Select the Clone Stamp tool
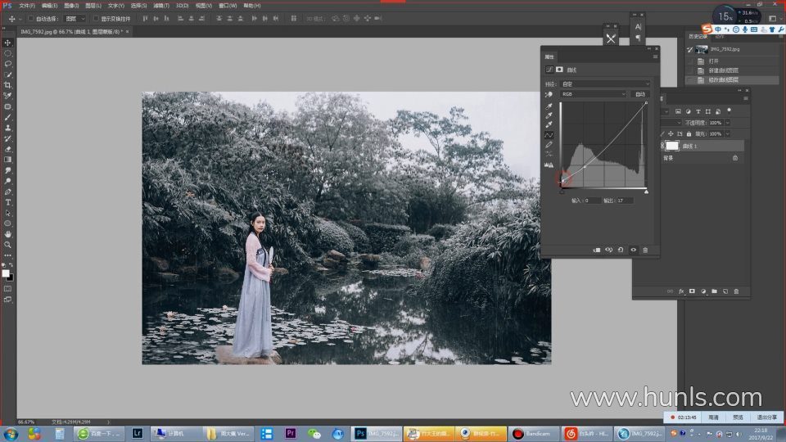The image size is (786, 442). point(7,128)
